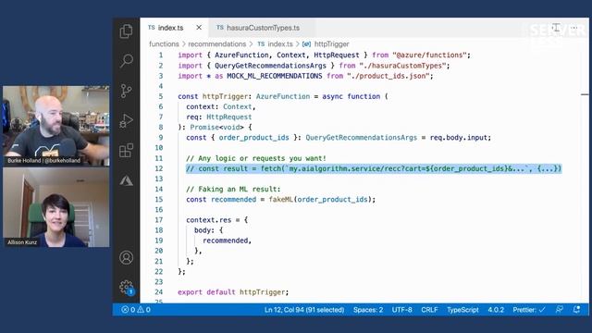
Task: Open the Extensions view
Action: pos(126,151)
